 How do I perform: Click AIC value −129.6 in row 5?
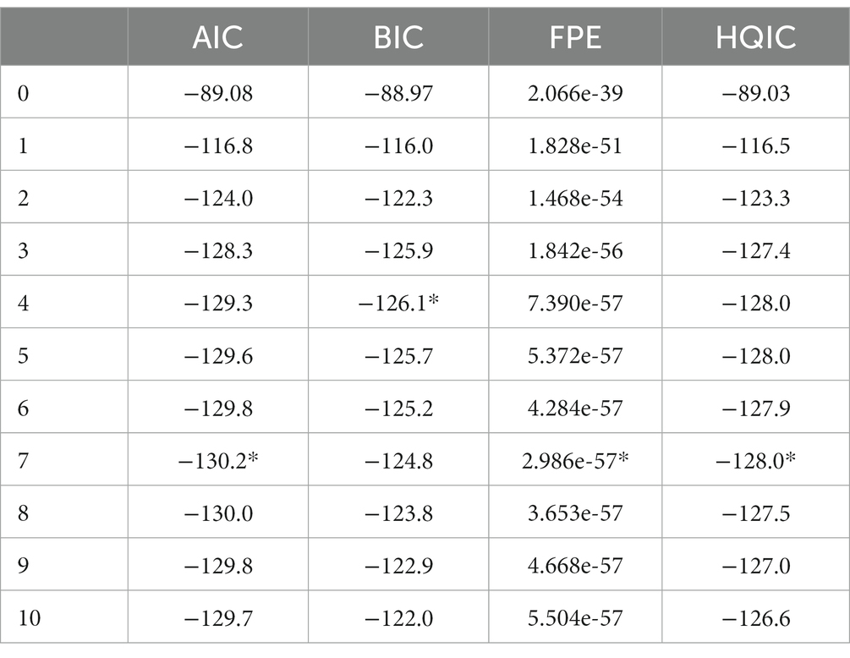click(x=218, y=356)
